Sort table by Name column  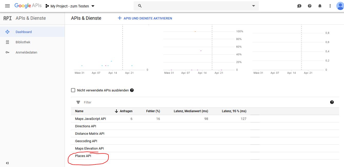pyautogui.click(x=79, y=111)
